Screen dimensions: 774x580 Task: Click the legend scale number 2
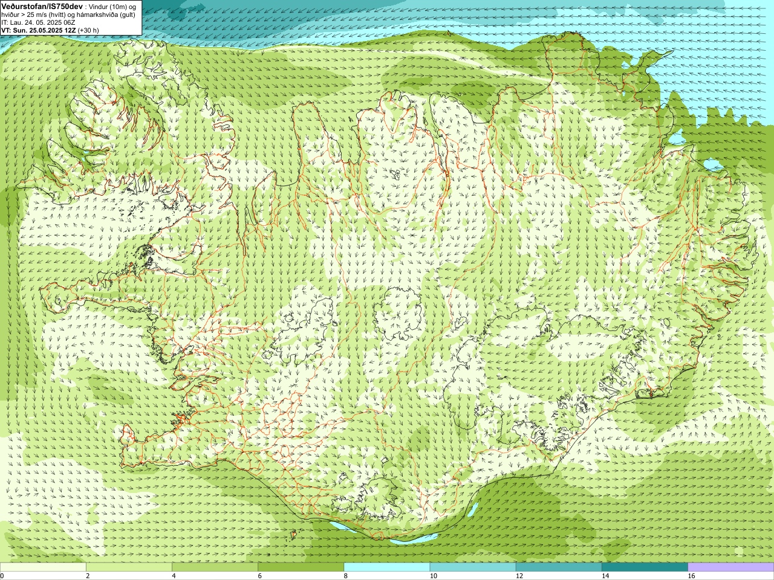(88, 576)
